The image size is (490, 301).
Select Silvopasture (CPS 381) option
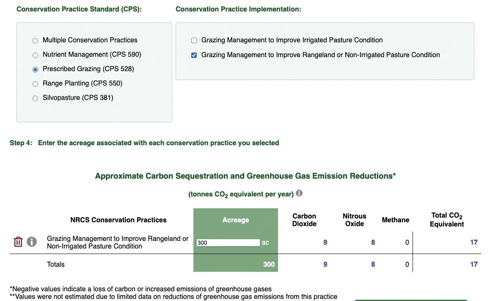[36, 98]
